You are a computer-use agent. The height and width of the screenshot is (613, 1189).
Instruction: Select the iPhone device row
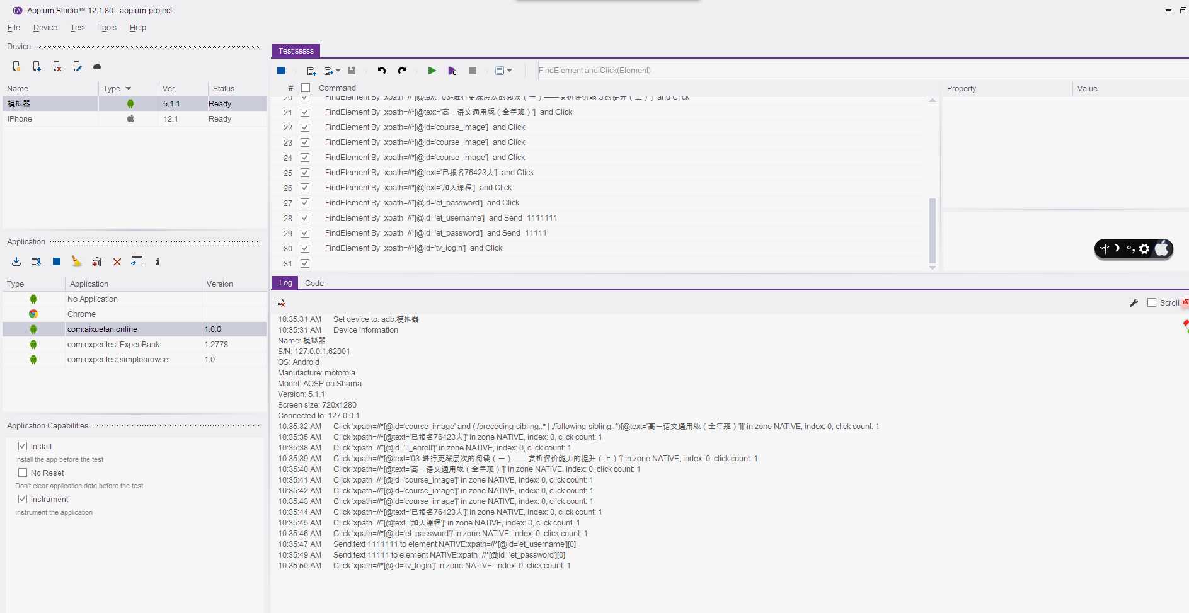[x=135, y=119]
